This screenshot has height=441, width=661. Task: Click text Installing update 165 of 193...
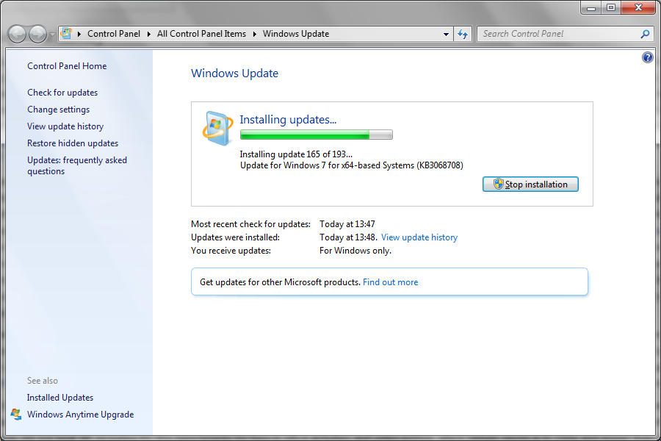tap(297, 154)
